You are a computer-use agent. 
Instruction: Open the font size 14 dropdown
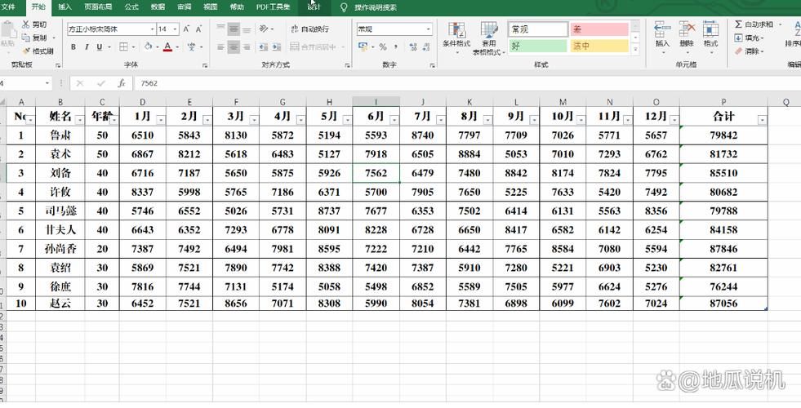pos(176,29)
